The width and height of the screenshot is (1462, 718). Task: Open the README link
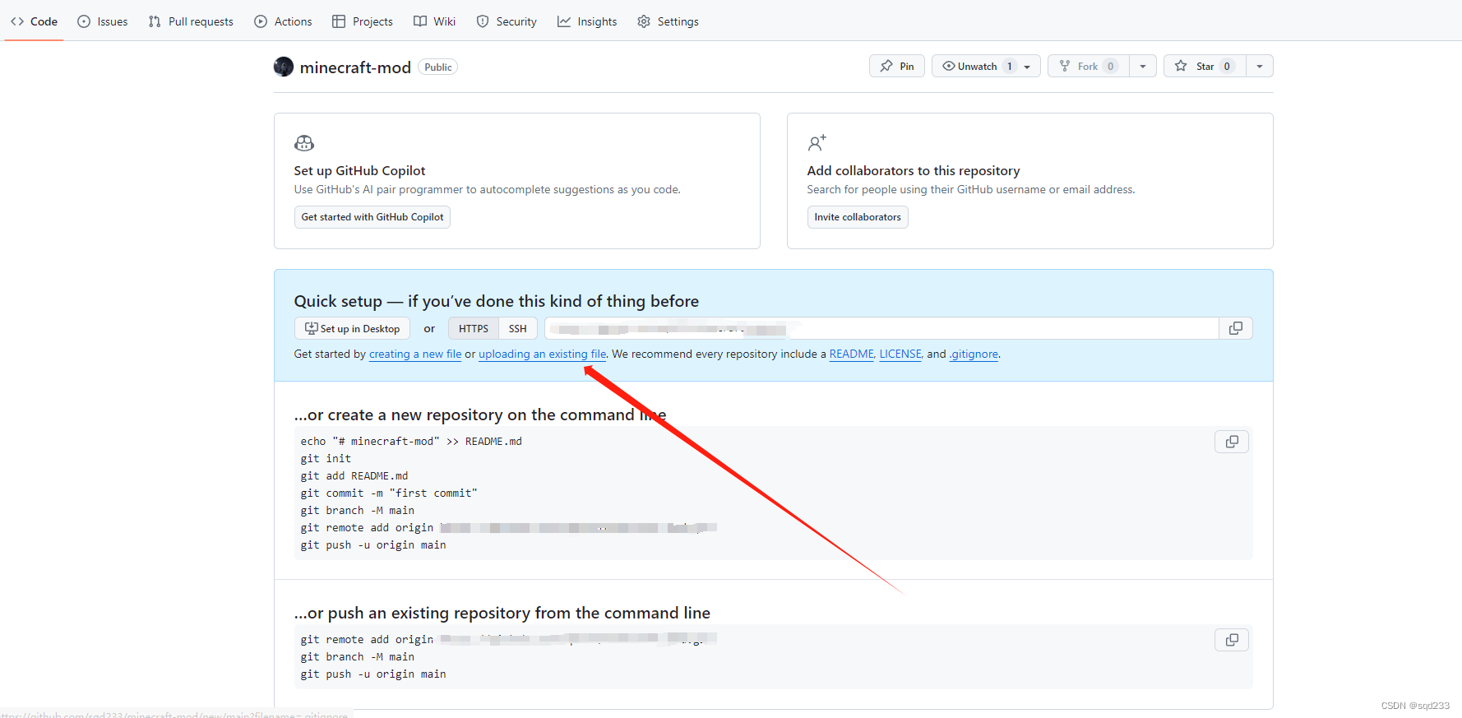point(852,354)
